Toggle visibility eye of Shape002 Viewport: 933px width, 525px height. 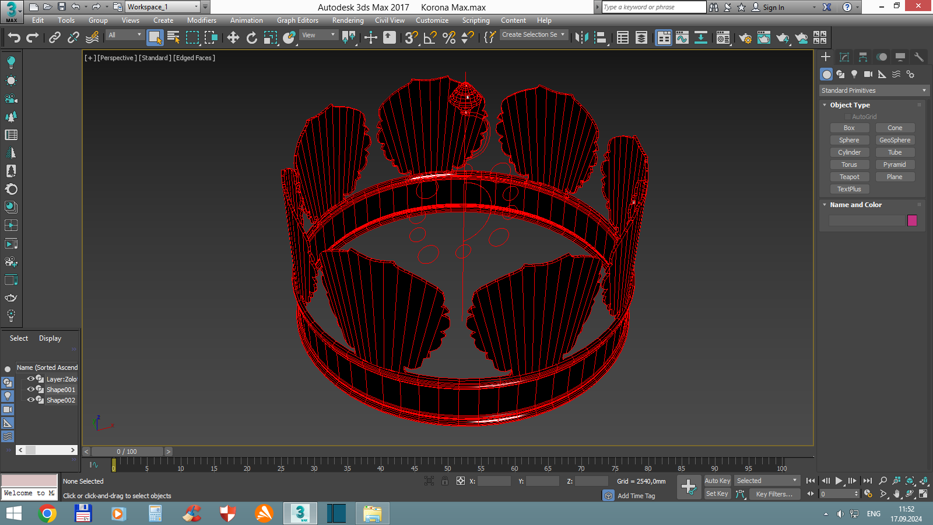click(31, 400)
